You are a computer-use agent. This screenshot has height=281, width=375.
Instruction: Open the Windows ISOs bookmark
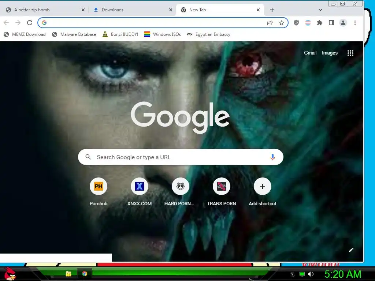tap(163, 34)
